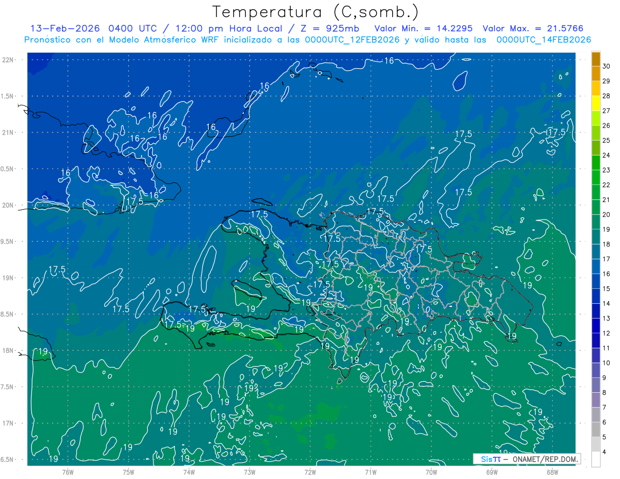Click the "23" label on the color scale
The image size is (620, 479).
tap(607, 170)
